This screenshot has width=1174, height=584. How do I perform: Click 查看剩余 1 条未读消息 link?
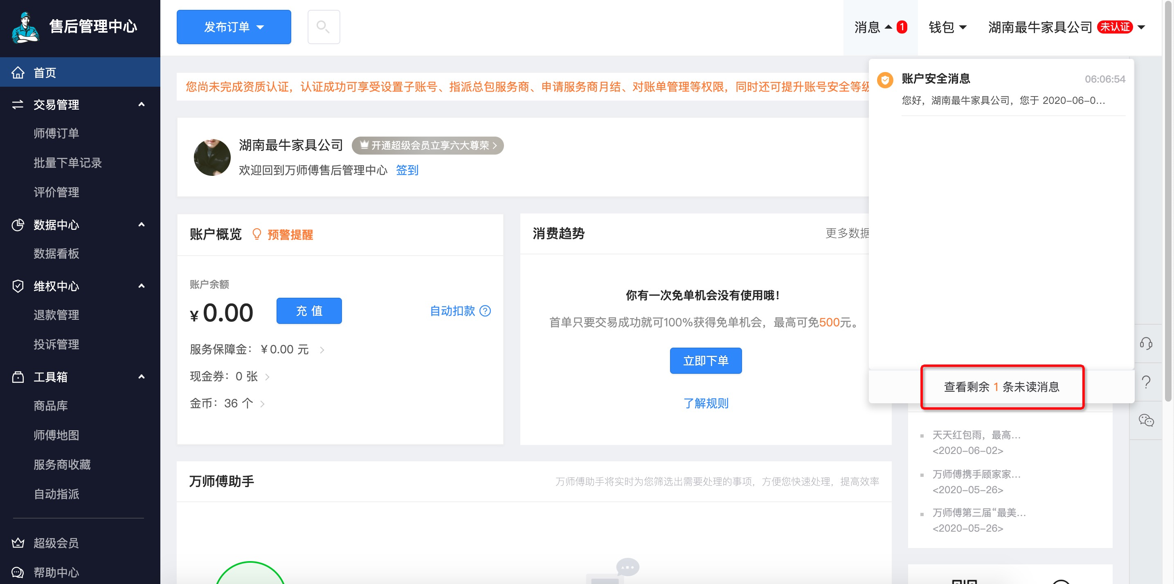point(1001,387)
